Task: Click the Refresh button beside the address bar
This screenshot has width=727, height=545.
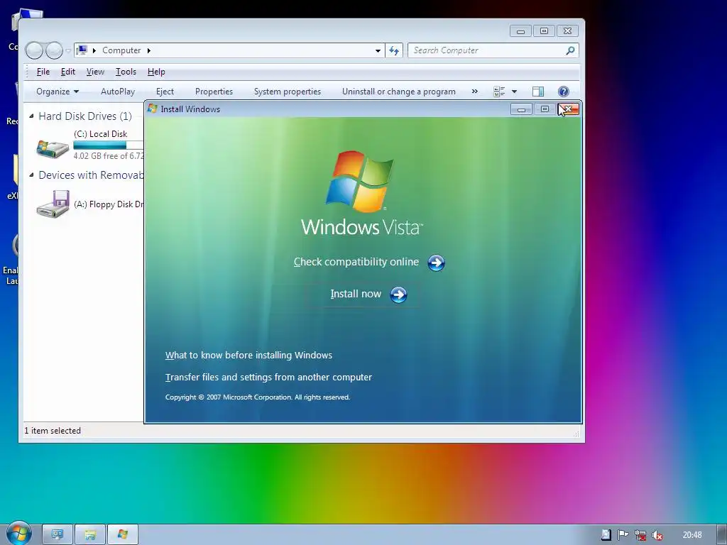Action: [x=393, y=50]
